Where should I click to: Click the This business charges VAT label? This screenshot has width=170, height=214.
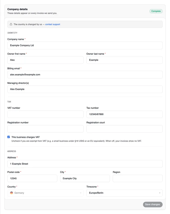(26, 137)
